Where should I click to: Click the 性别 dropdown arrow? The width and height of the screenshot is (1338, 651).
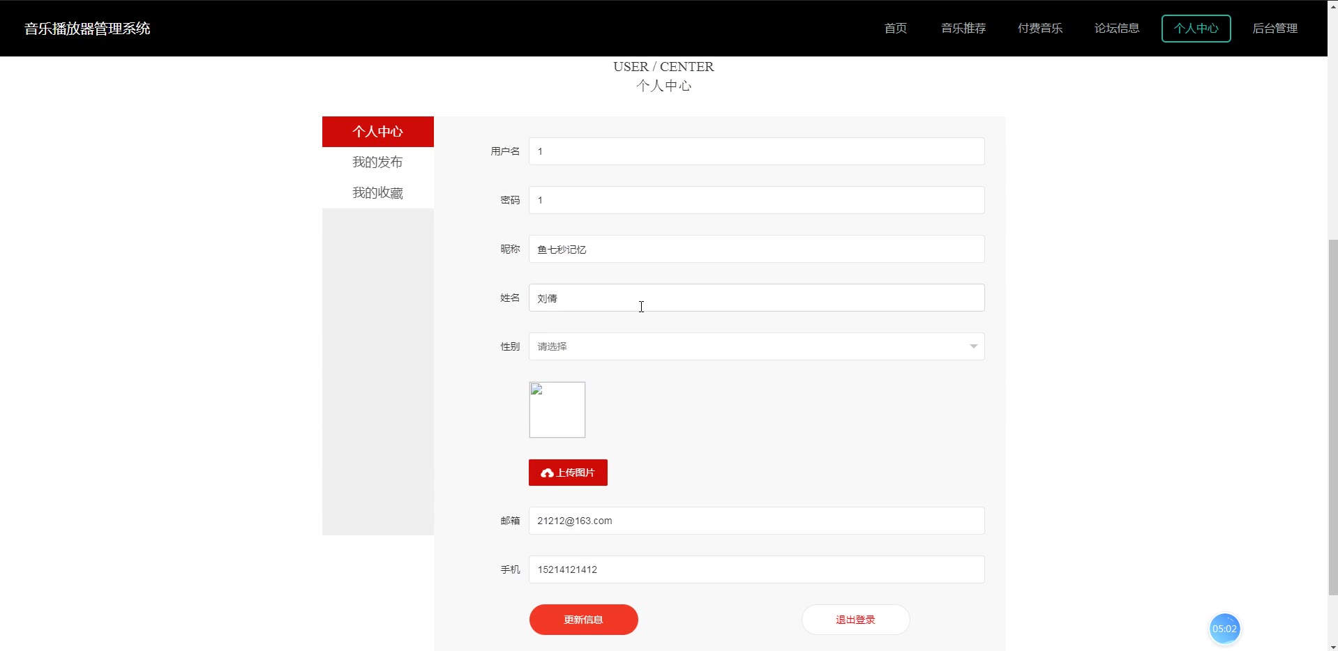tap(973, 346)
